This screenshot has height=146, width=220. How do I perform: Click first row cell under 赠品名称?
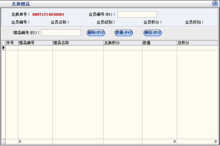click(x=78, y=48)
